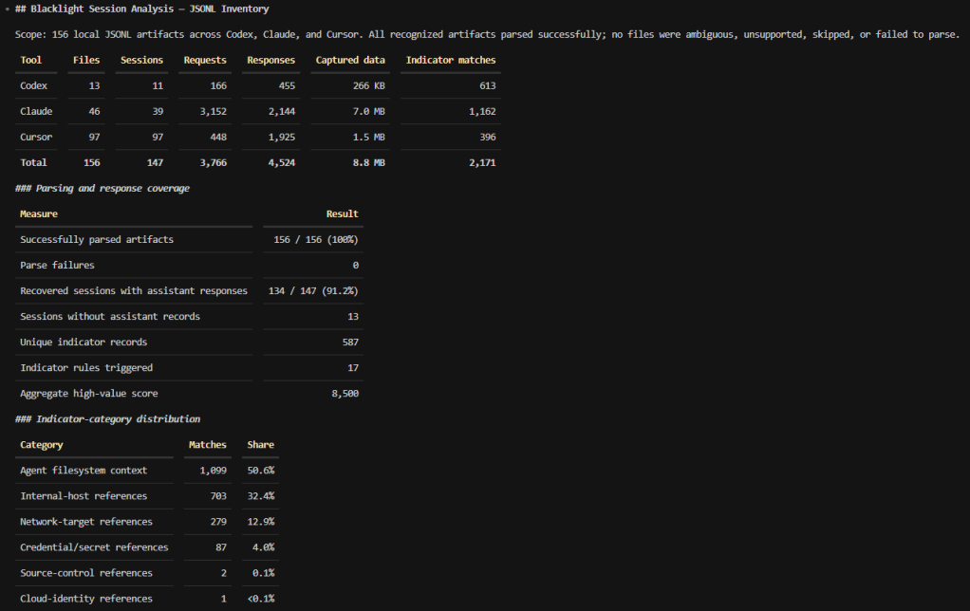This screenshot has height=611, width=970.
Task: Click the total captured data '8.8 MB'
Action: click(x=368, y=162)
